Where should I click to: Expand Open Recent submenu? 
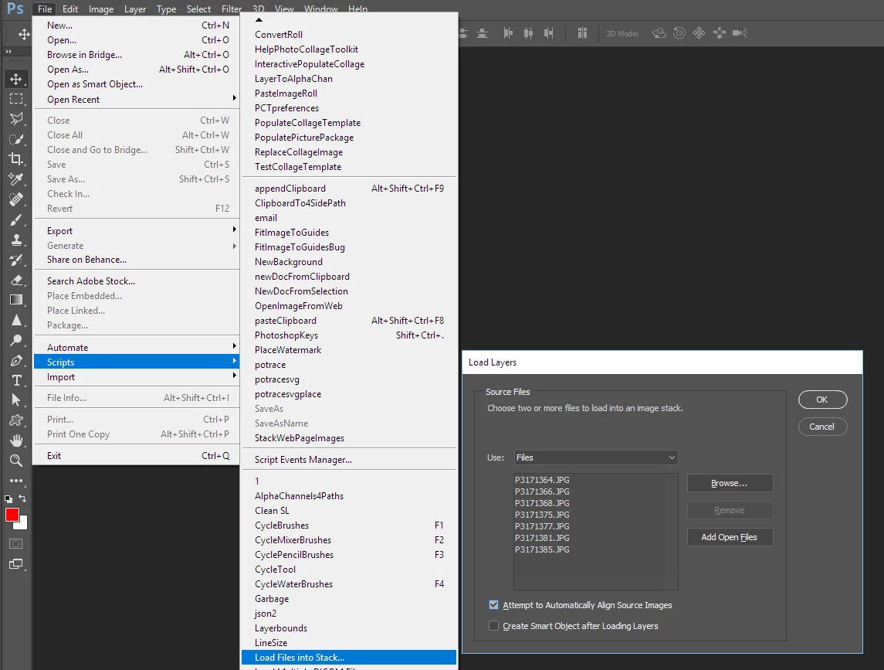[137, 100]
